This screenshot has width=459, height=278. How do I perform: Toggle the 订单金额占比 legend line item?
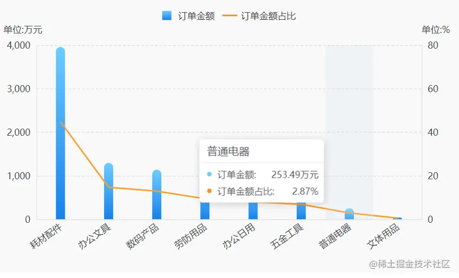(x=259, y=16)
